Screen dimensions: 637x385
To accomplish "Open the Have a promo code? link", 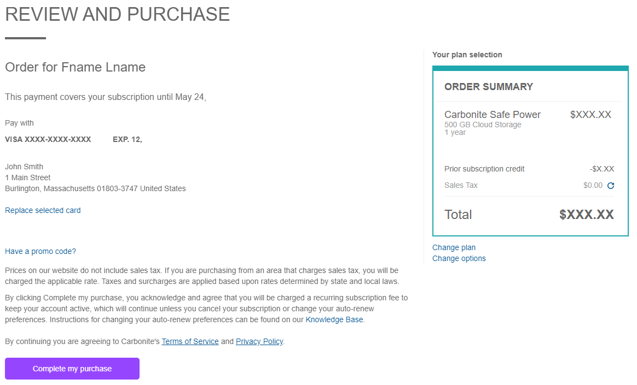I will 40,251.
